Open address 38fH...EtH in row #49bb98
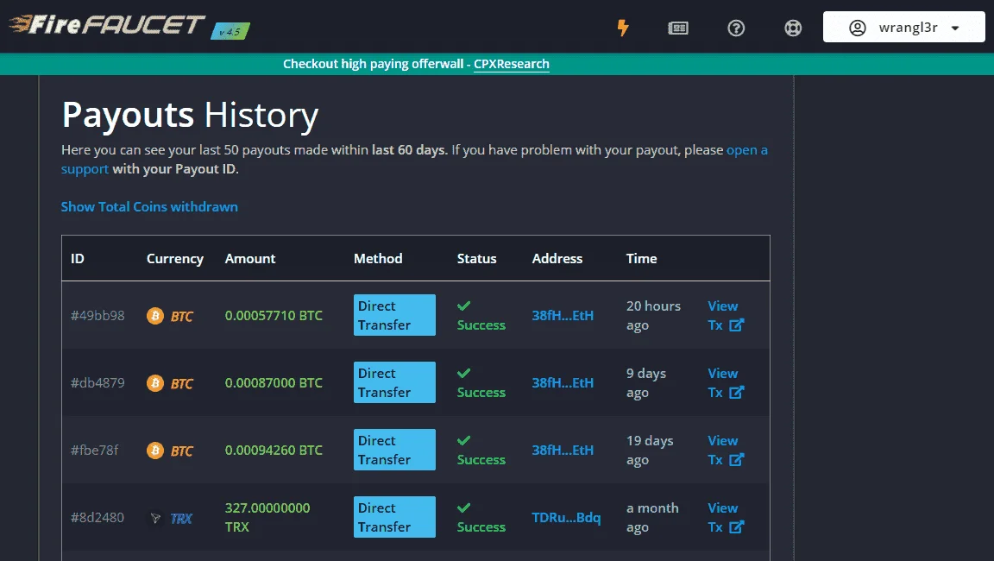Image resolution: width=994 pixels, height=561 pixels. (x=563, y=316)
